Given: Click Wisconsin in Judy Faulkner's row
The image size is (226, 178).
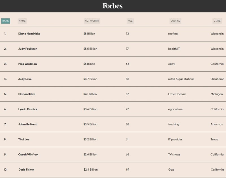Looking at the screenshot, I should pos(217,49).
